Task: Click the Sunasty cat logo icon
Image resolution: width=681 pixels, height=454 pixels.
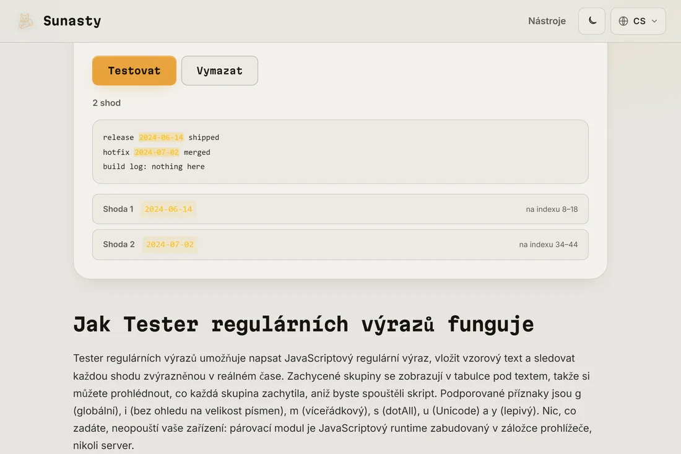Action: coord(25,21)
